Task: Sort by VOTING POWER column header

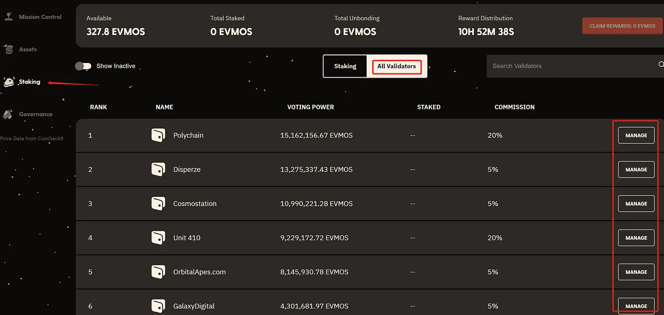Action: click(311, 107)
